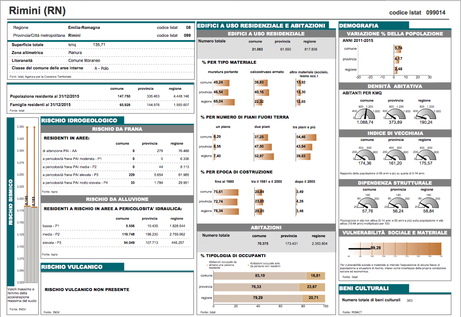Select the area value "135,71"
This screenshot has width=461, height=317.
(99, 45)
